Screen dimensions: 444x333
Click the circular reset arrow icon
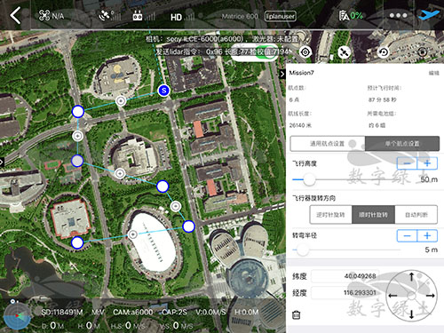click(384, 52)
